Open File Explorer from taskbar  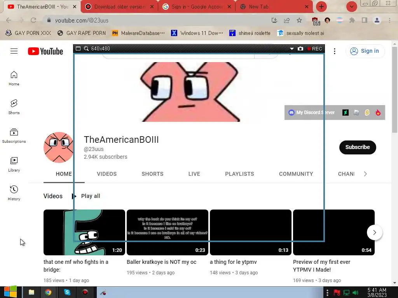click(31, 293)
